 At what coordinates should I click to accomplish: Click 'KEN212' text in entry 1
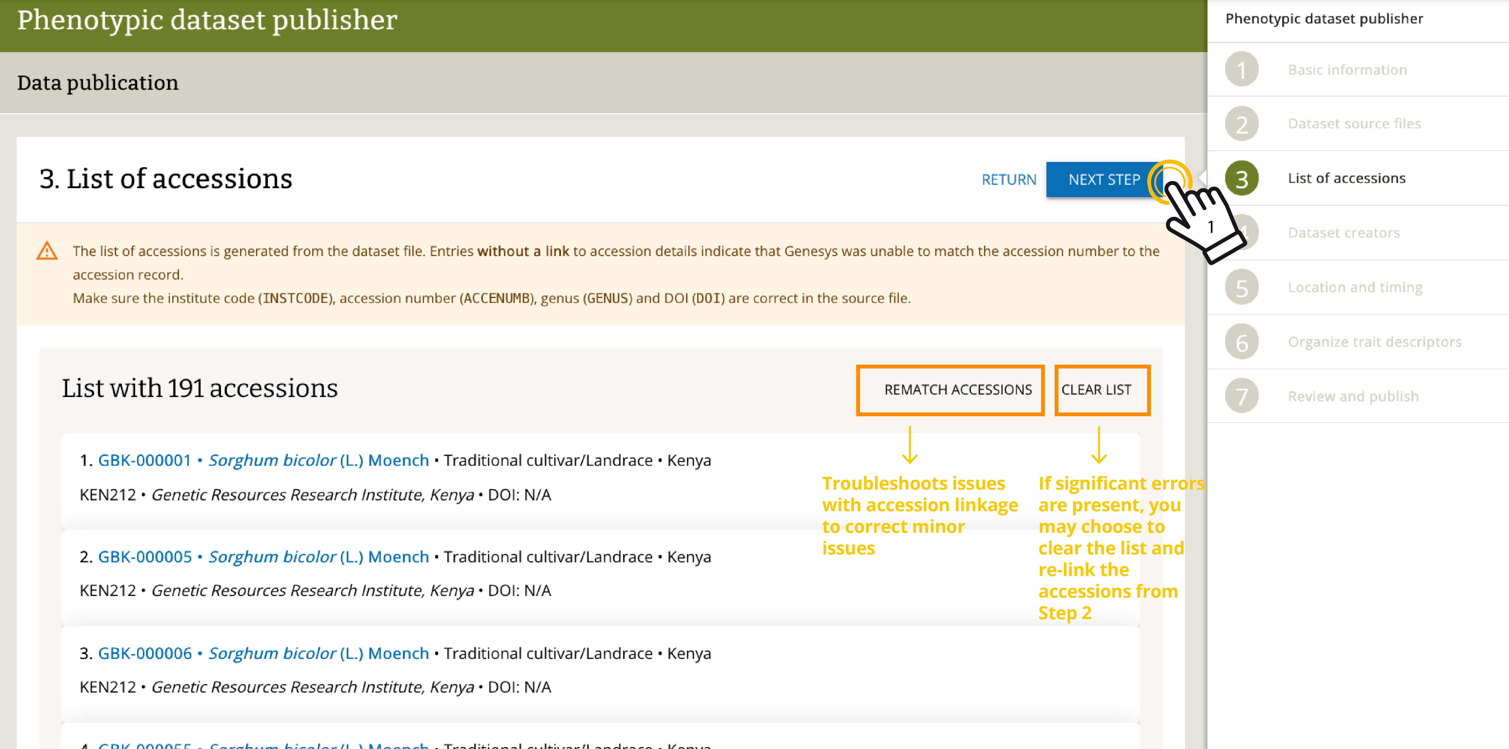coord(108,495)
